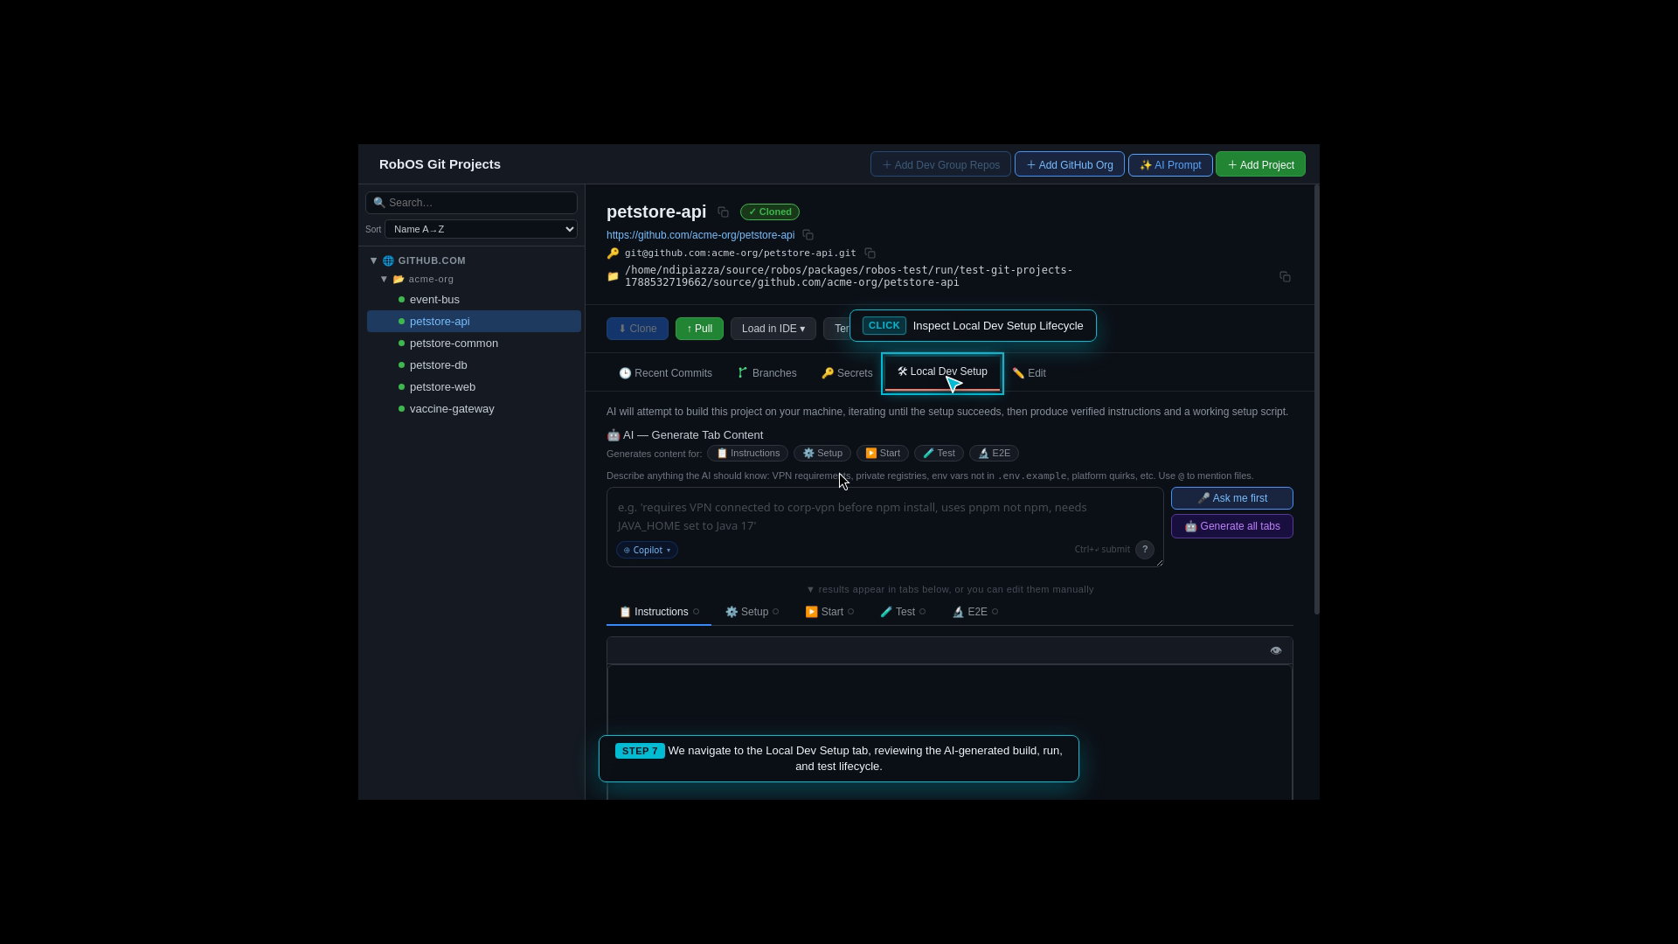Open the AI Prompt button
This screenshot has height=944, width=1678.
1170,165
